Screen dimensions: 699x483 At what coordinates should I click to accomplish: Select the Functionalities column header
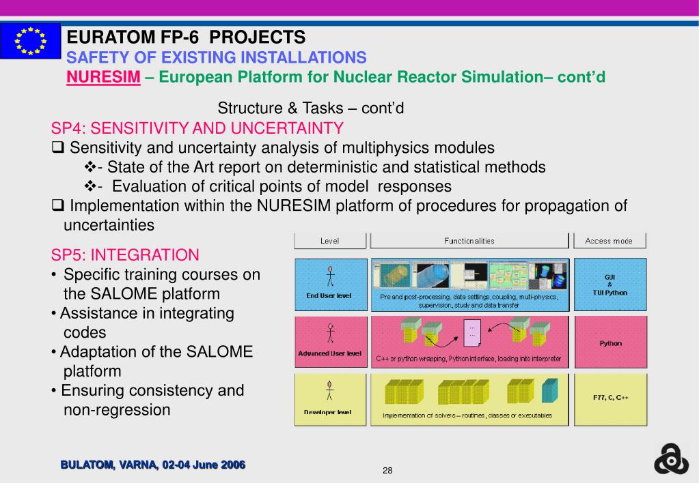click(x=469, y=241)
